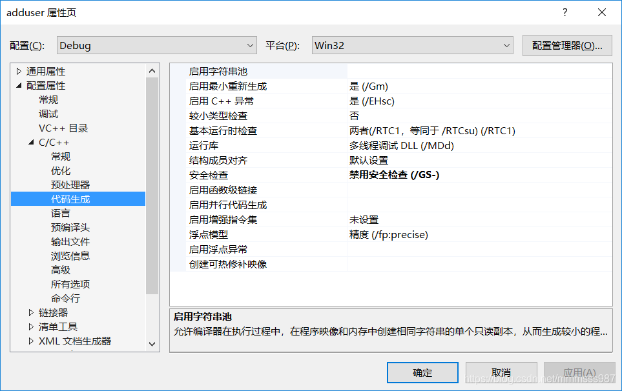Select the 创建可热修补映像 property
Screen dimensions: 622x391
tap(228, 265)
